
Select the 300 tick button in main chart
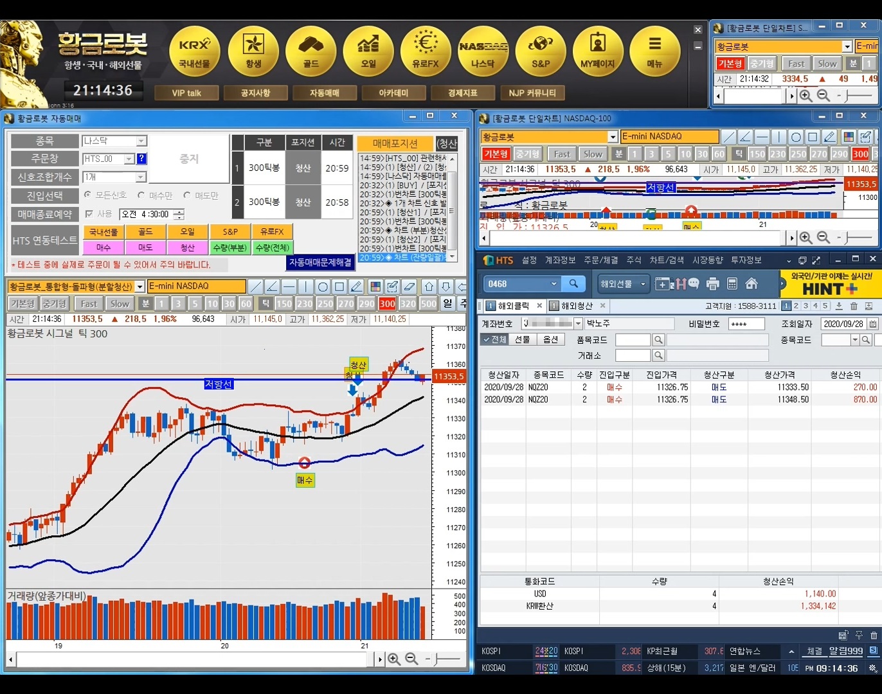click(387, 303)
